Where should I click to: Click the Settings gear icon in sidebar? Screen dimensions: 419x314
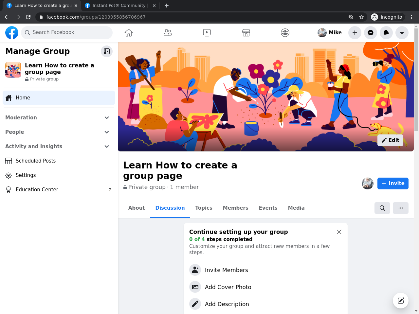coord(9,175)
